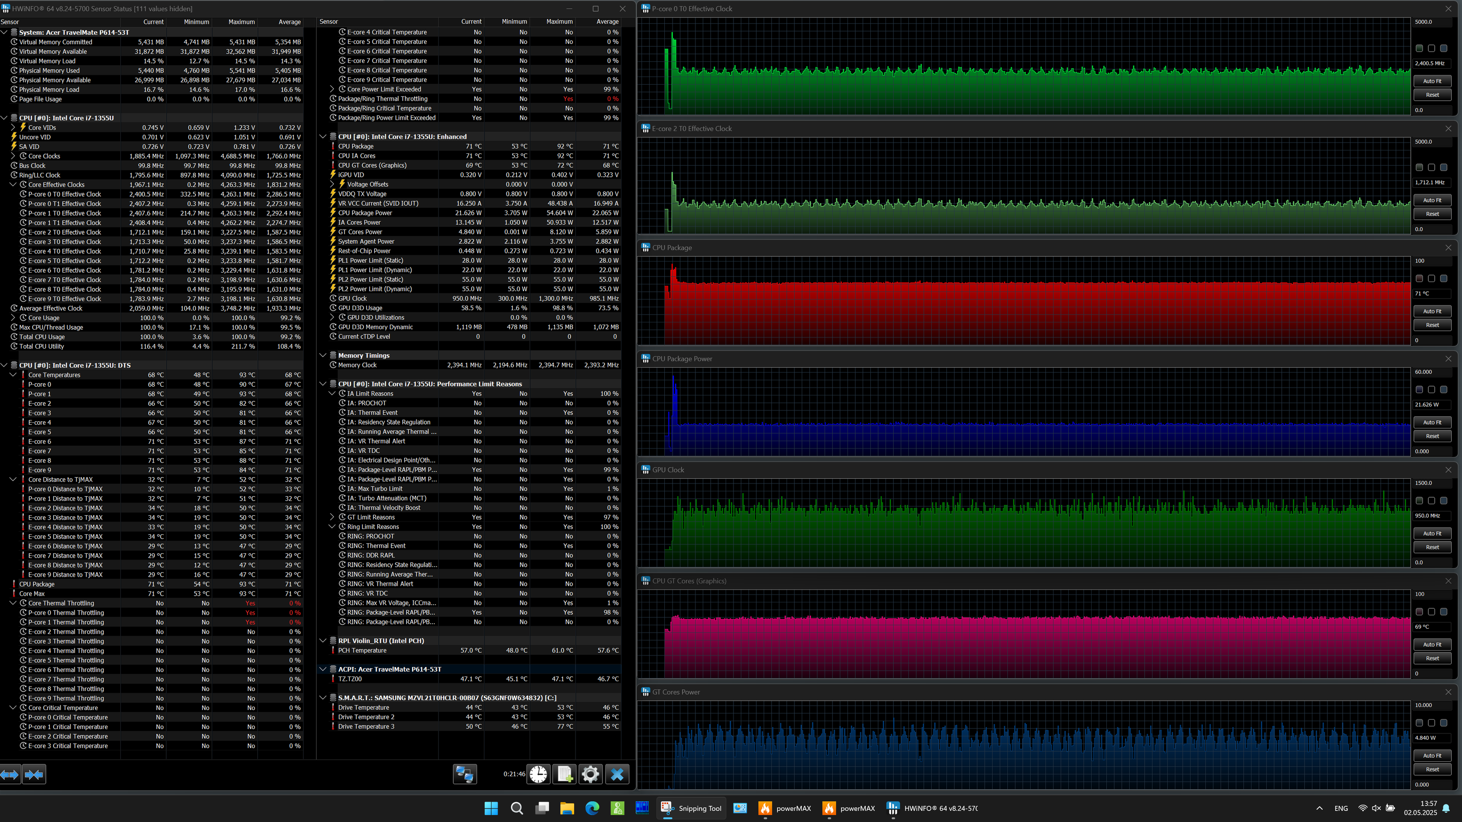Screen dimensions: 1462x822
Task: Close the sensor window with the blue X icon
Action: coord(617,774)
